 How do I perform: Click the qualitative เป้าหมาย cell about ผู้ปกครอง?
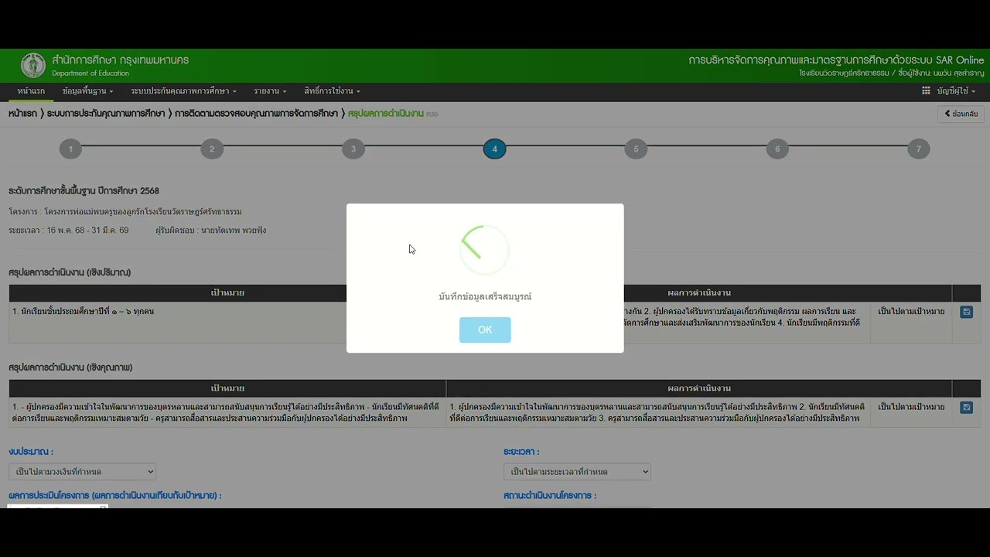click(x=227, y=412)
